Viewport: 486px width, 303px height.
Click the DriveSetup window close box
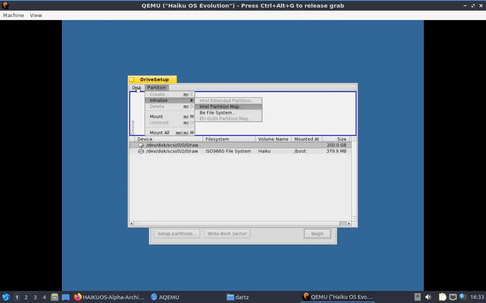click(x=132, y=80)
